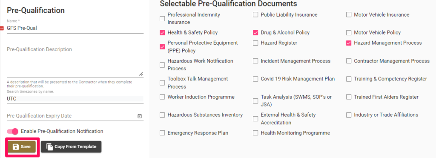Open the expiry date calendar icon
The width and height of the screenshot is (436, 158).
tap(140, 116)
